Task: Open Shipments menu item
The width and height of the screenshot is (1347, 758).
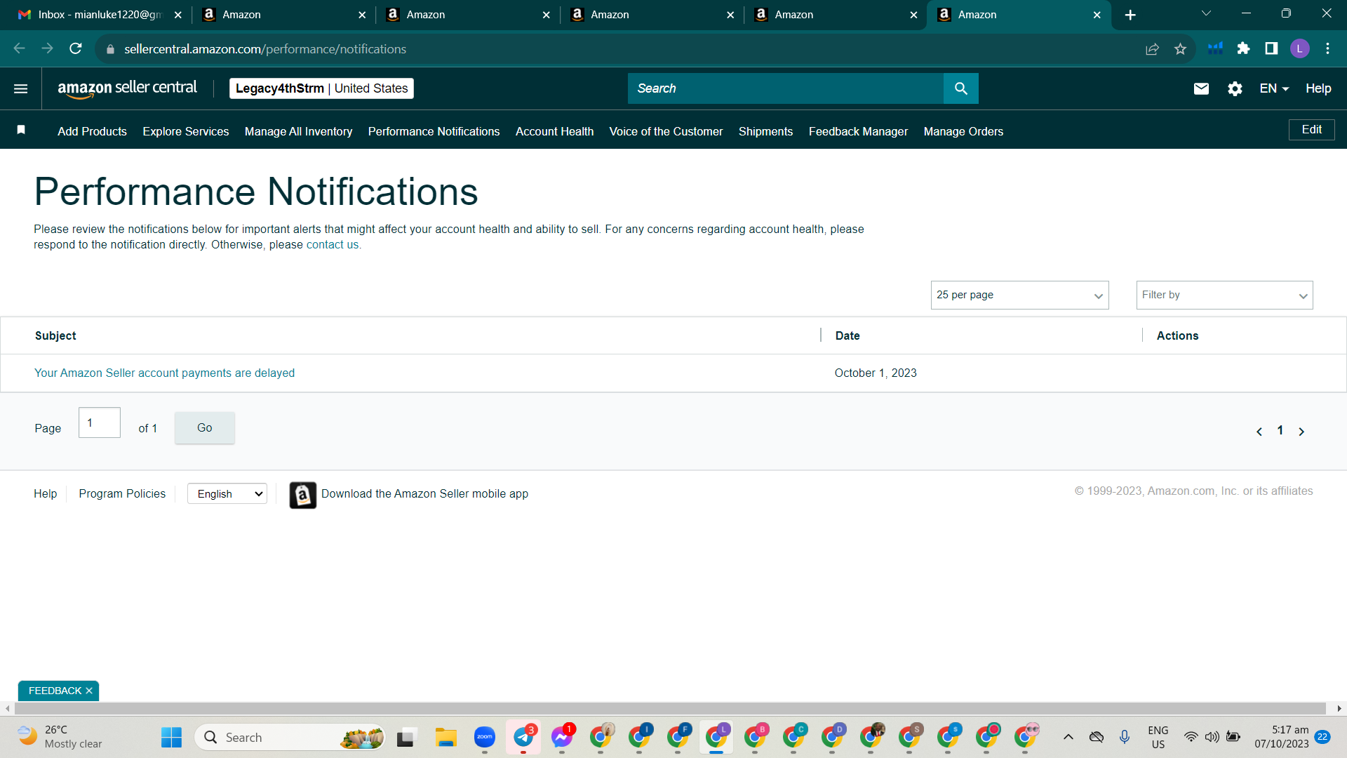Action: point(765,131)
